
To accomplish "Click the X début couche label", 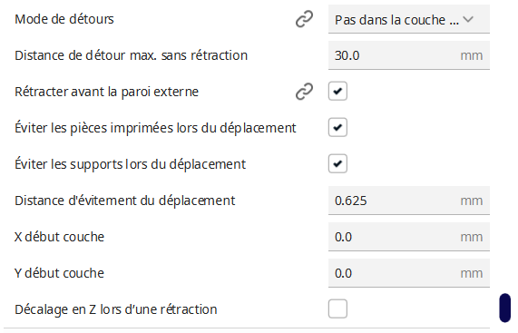I will 60,237.
